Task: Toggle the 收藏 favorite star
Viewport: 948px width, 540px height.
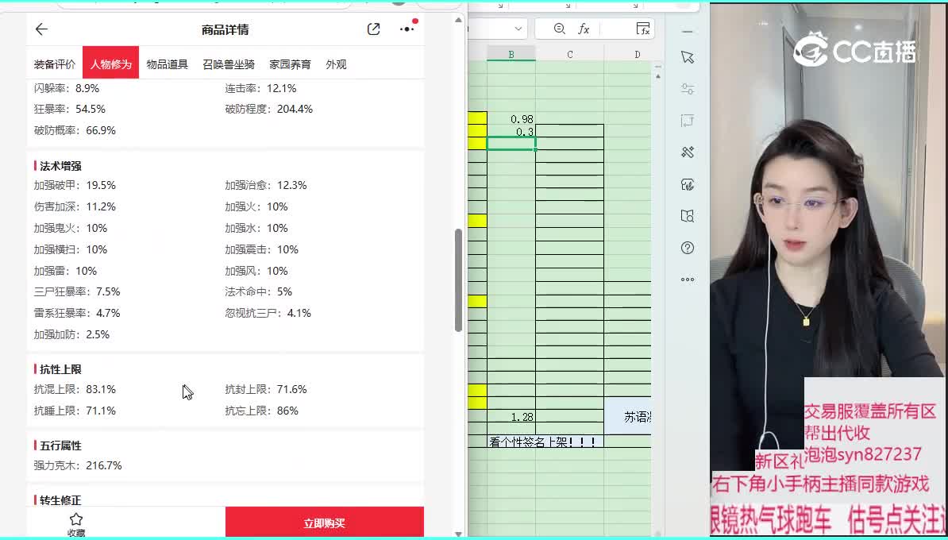Action: tap(75, 520)
